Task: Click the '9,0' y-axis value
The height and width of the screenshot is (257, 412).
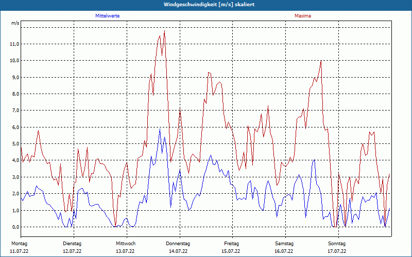Action: tap(15, 78)
